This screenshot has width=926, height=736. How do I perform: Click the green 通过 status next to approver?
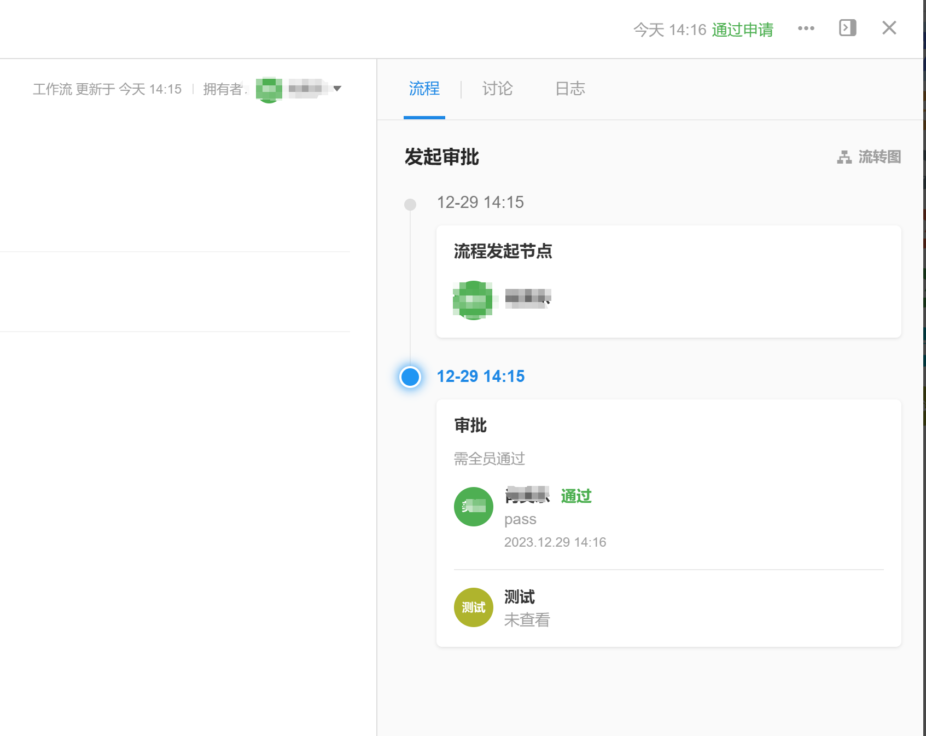coord(576,496)
